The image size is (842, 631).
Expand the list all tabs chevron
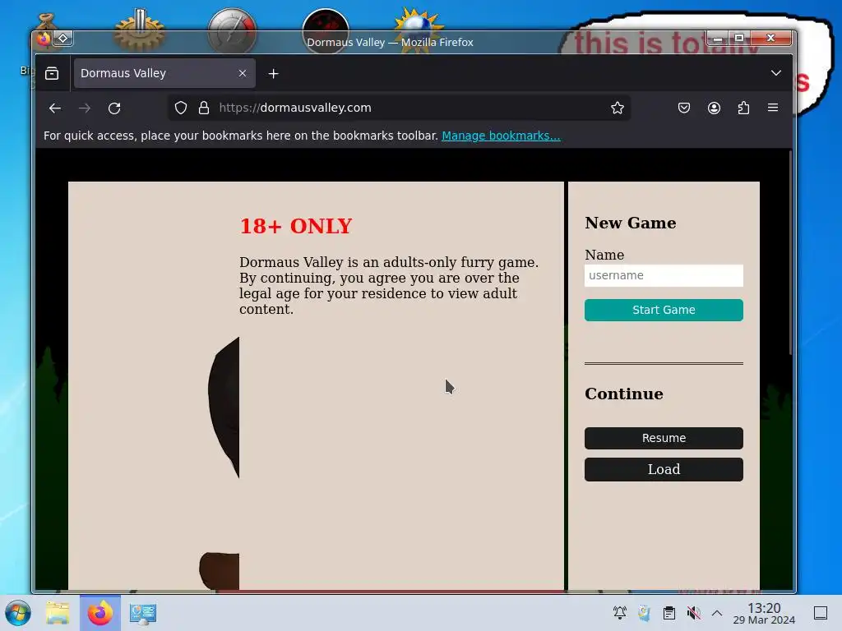point(776,73)
